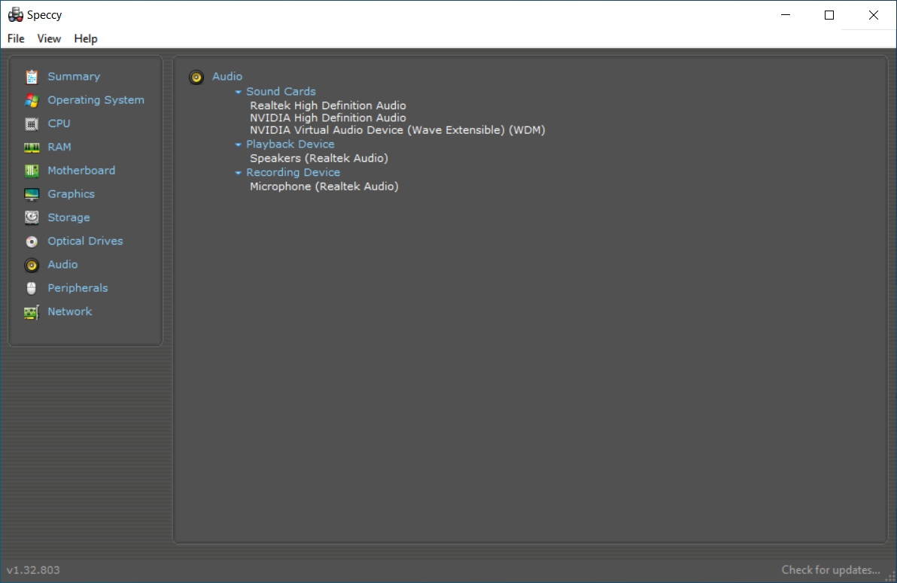
Task: Click the Motherboard icon in sidebar
Action: (32, 171)
